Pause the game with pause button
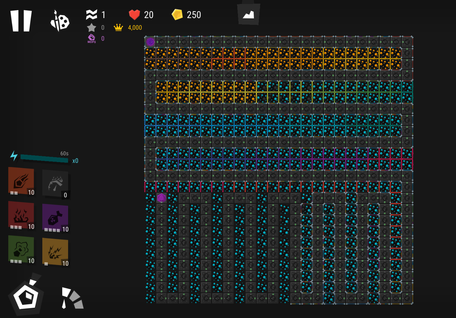This screenshot has width=456, height=318. click(x=21, y=21)
